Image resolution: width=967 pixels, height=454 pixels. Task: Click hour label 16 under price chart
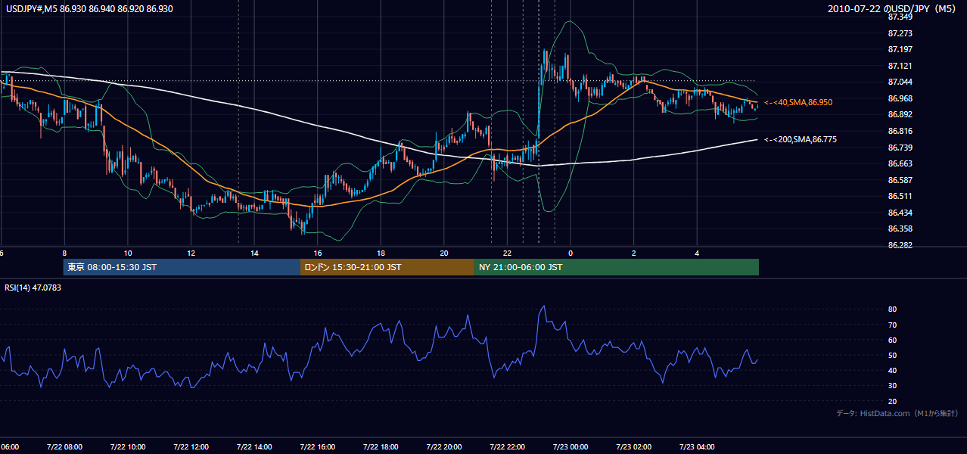pyautogui.click(x=318, y=253)
